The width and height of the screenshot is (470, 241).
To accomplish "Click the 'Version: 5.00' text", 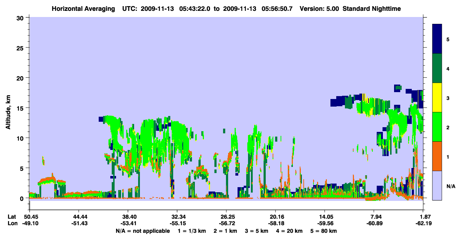I will 319,8.
